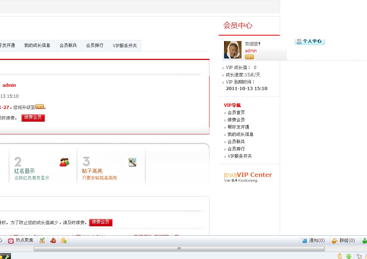Viewport: 367px width, 259px height.
Task: Switch to 会员排行 tab
Action: point(95,45)
